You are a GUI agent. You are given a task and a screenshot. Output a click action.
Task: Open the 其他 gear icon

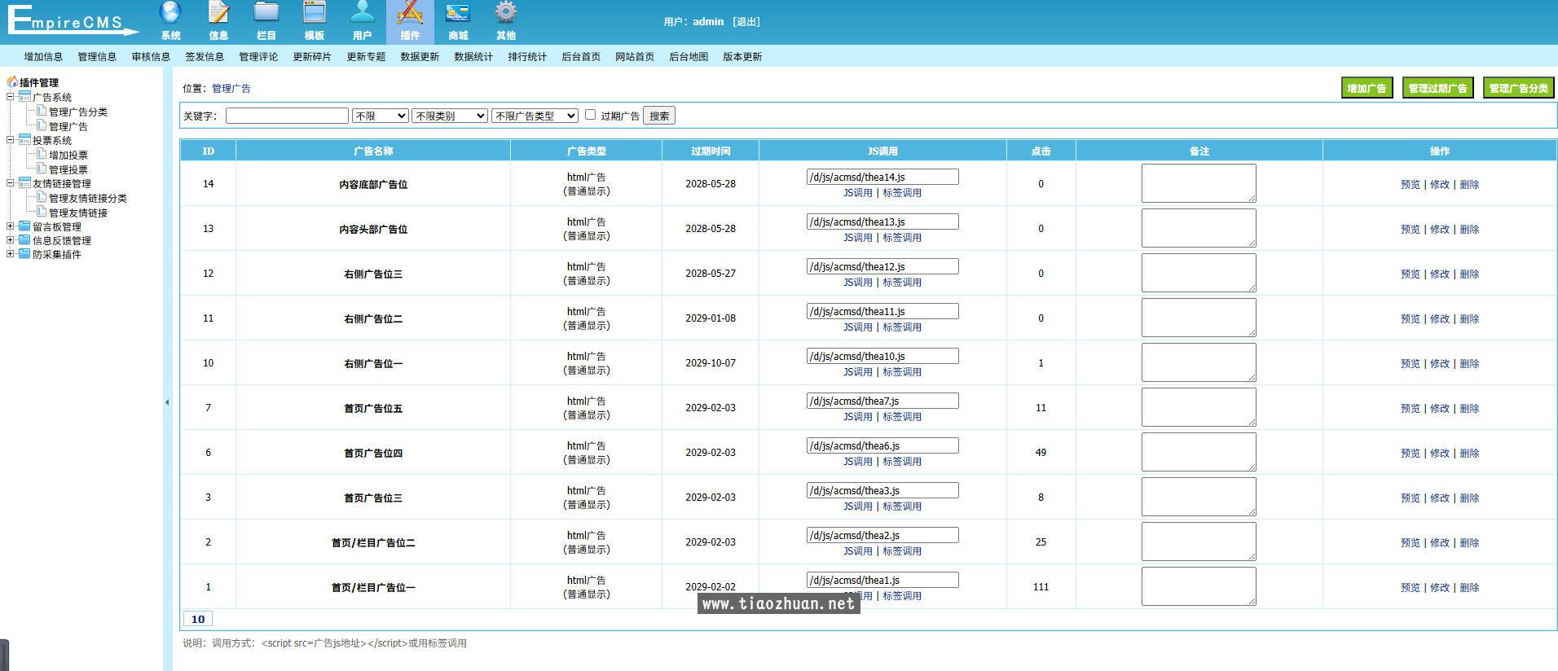pyautogui.click(x=506, y=14)
